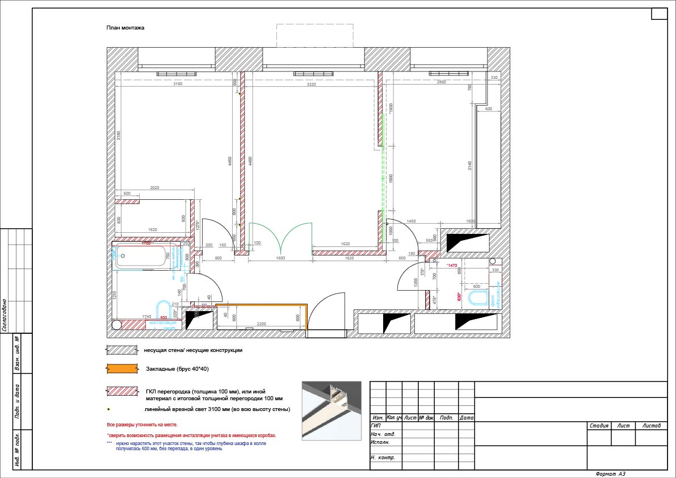676x478 pixels.
Task: Click the red '630*' dimension in the WC
Action: tap(459, 296)
